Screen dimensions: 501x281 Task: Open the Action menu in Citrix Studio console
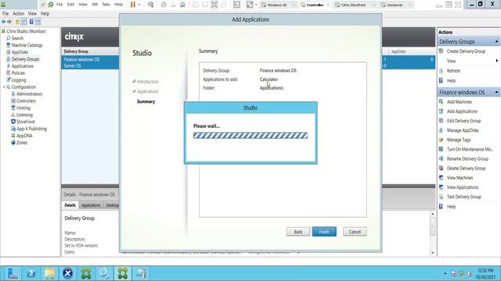tap(18, 14)
